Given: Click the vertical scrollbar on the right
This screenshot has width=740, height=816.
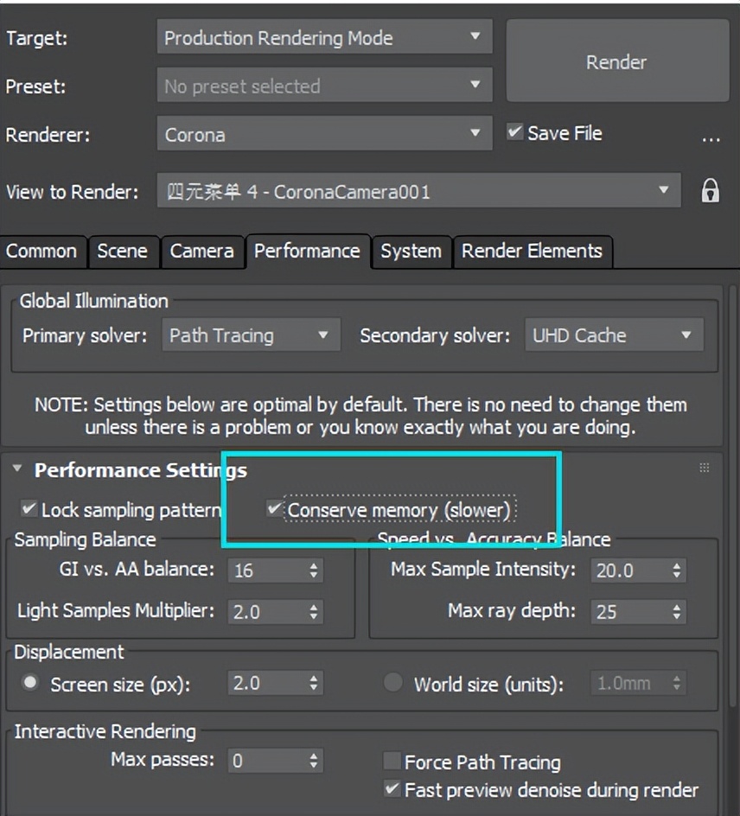Looking at the screenshot, I should click(734, 494).
